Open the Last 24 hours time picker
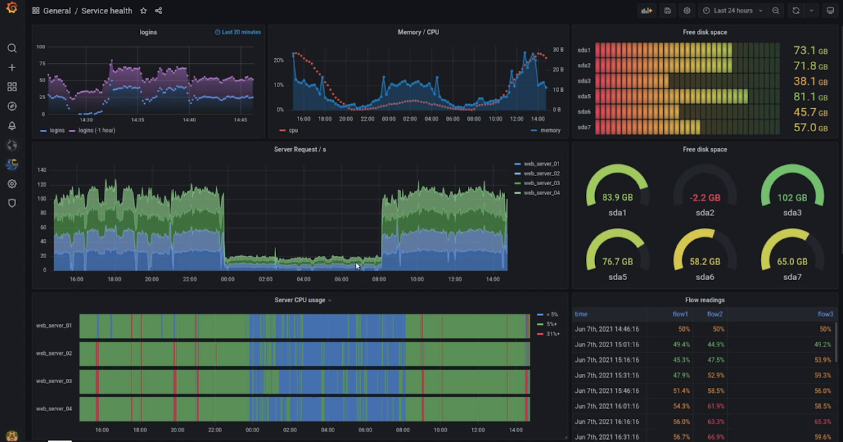The image size is (843, 442). [733, 11]
